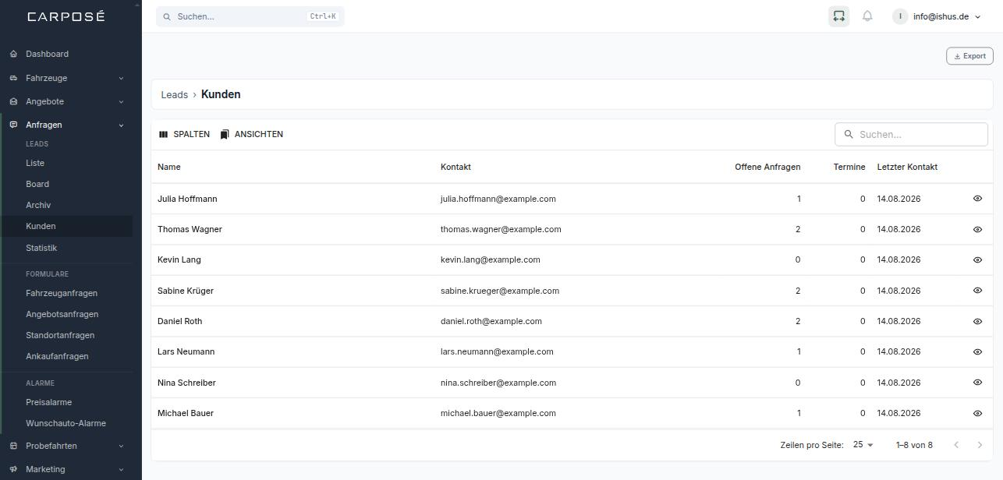View details for Michael Bauer

[x=977, y=413]
